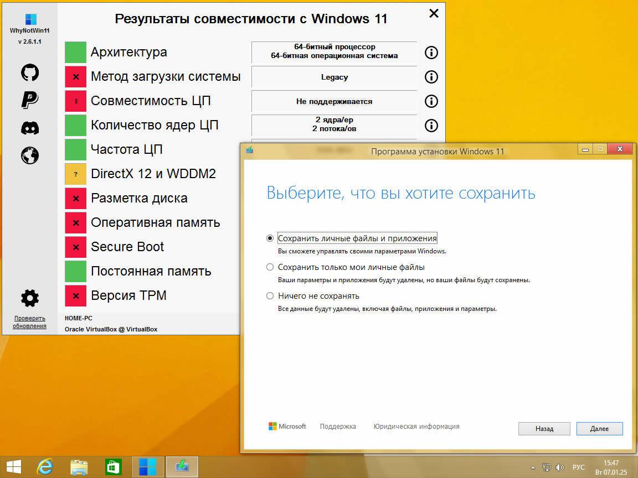Click the Назад button
The image size is (638, 478).
[x=544, y=429]
